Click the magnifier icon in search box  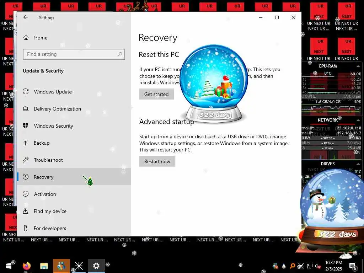coord(120,54)
